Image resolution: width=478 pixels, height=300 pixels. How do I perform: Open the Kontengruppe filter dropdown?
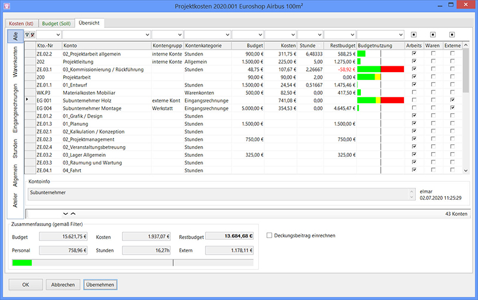coord(180,35)
